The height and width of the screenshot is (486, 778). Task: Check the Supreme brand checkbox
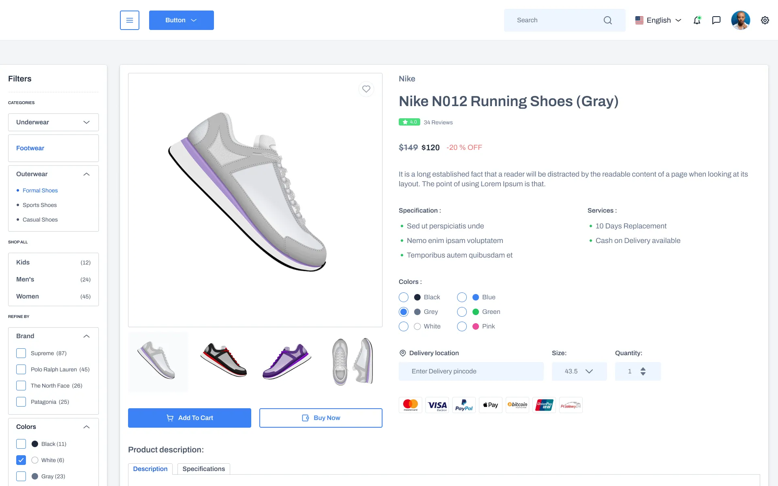21,353
